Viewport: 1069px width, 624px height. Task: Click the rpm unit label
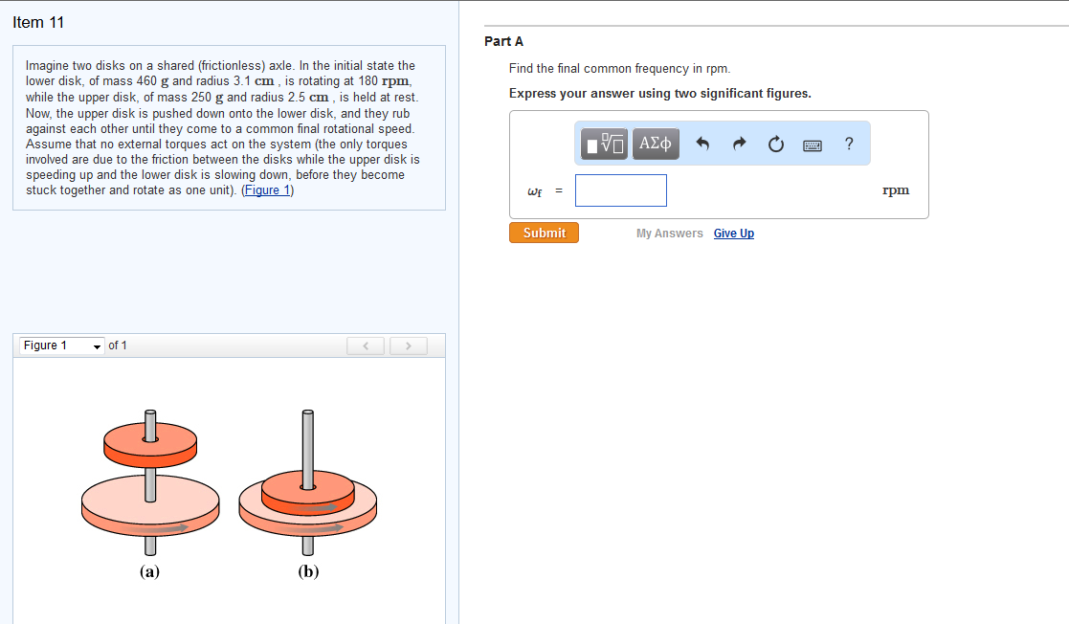[x=895, y=189]
